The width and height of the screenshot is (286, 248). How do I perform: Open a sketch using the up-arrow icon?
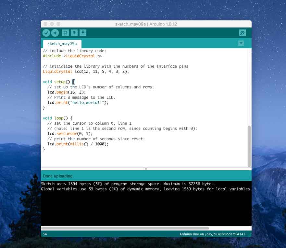point(74,33)
